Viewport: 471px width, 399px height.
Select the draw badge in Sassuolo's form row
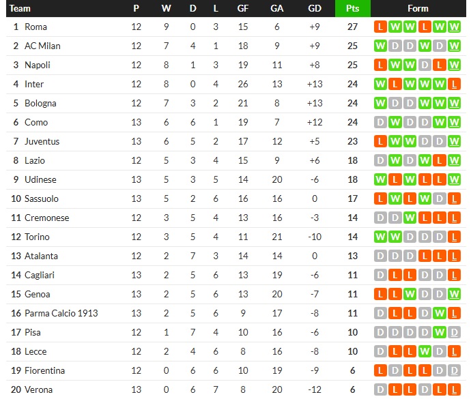click(x=440, y=198)
